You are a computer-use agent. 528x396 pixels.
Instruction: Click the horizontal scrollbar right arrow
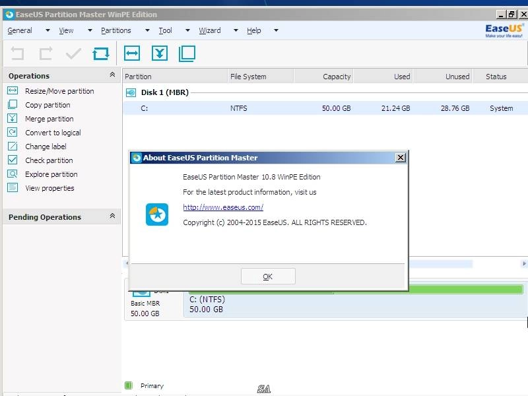pyautogui.click(x=524, y=263)
